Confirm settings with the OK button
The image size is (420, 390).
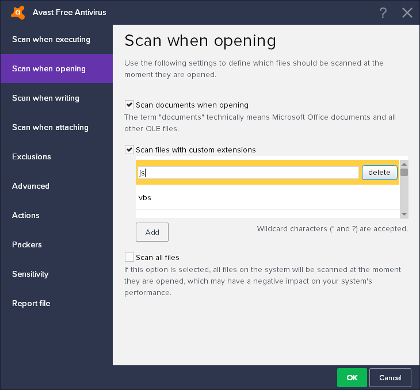pyautogui.click(x=352, y=378)
